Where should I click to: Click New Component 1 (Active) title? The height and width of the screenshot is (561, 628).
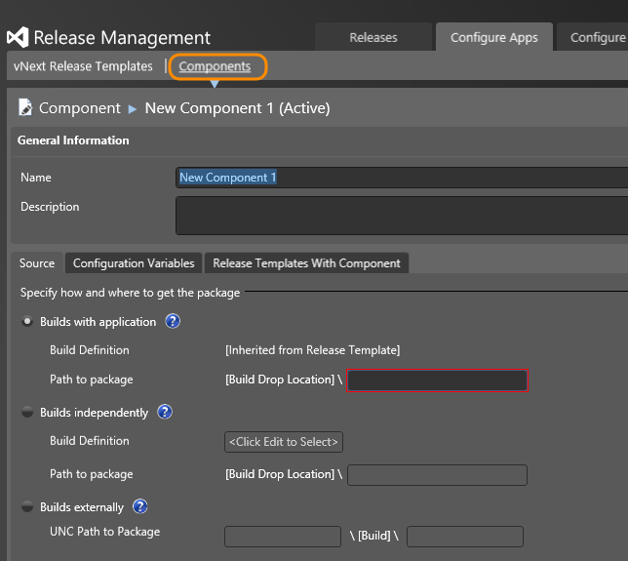238,107
